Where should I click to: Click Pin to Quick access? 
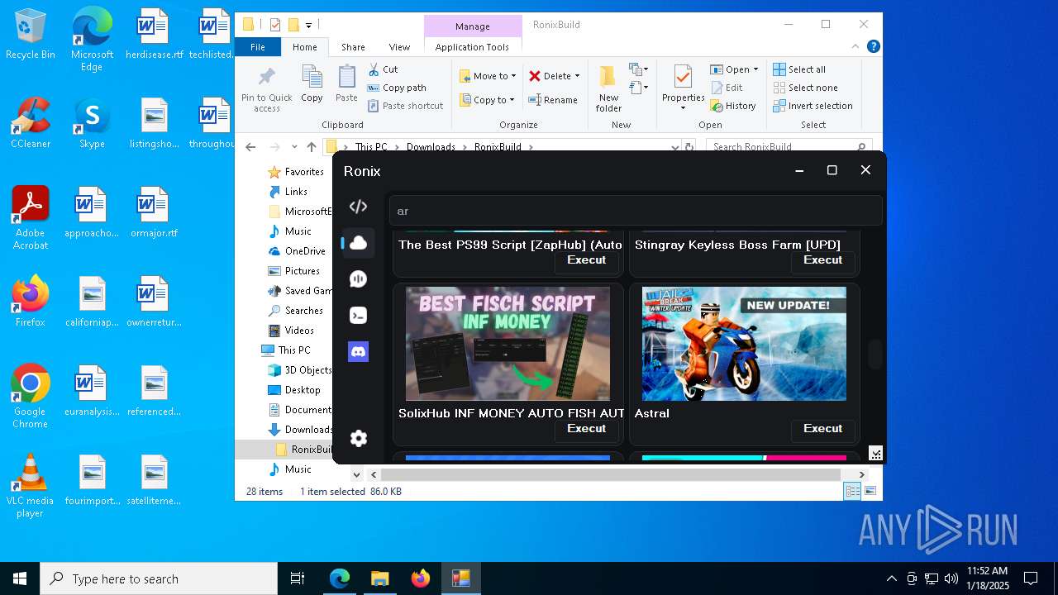pos(267,89)
